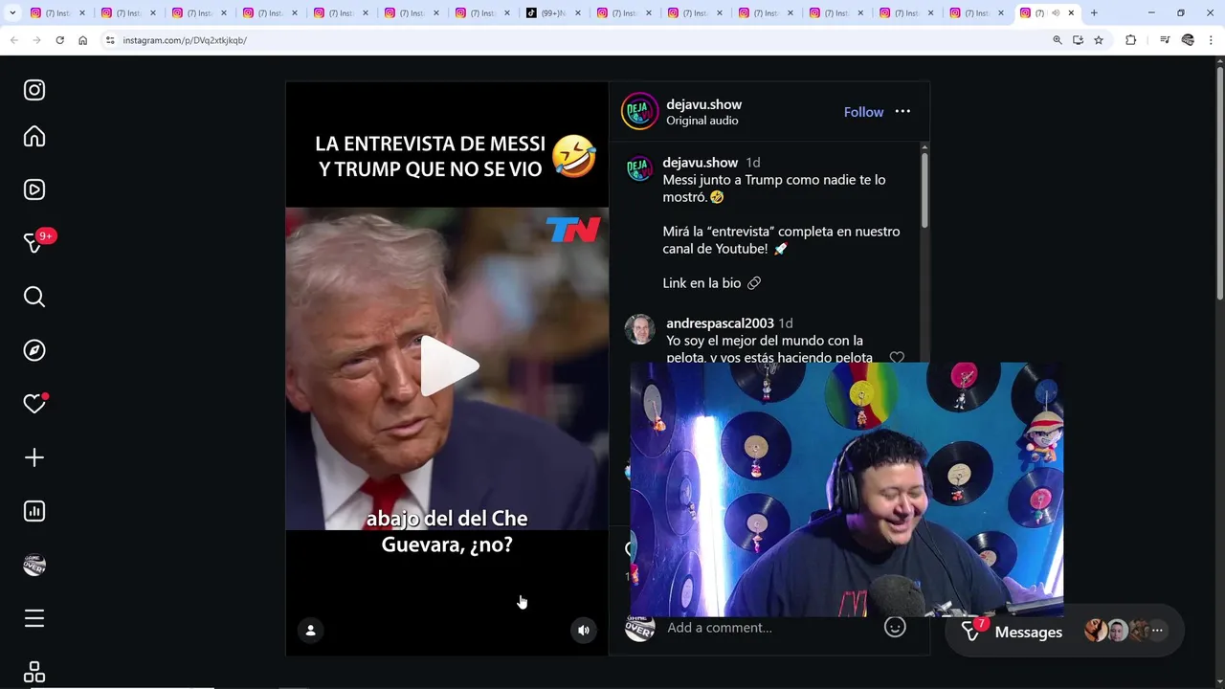Open profile avatar in the sidebar
1225x689 pixels.
point(34,565)
